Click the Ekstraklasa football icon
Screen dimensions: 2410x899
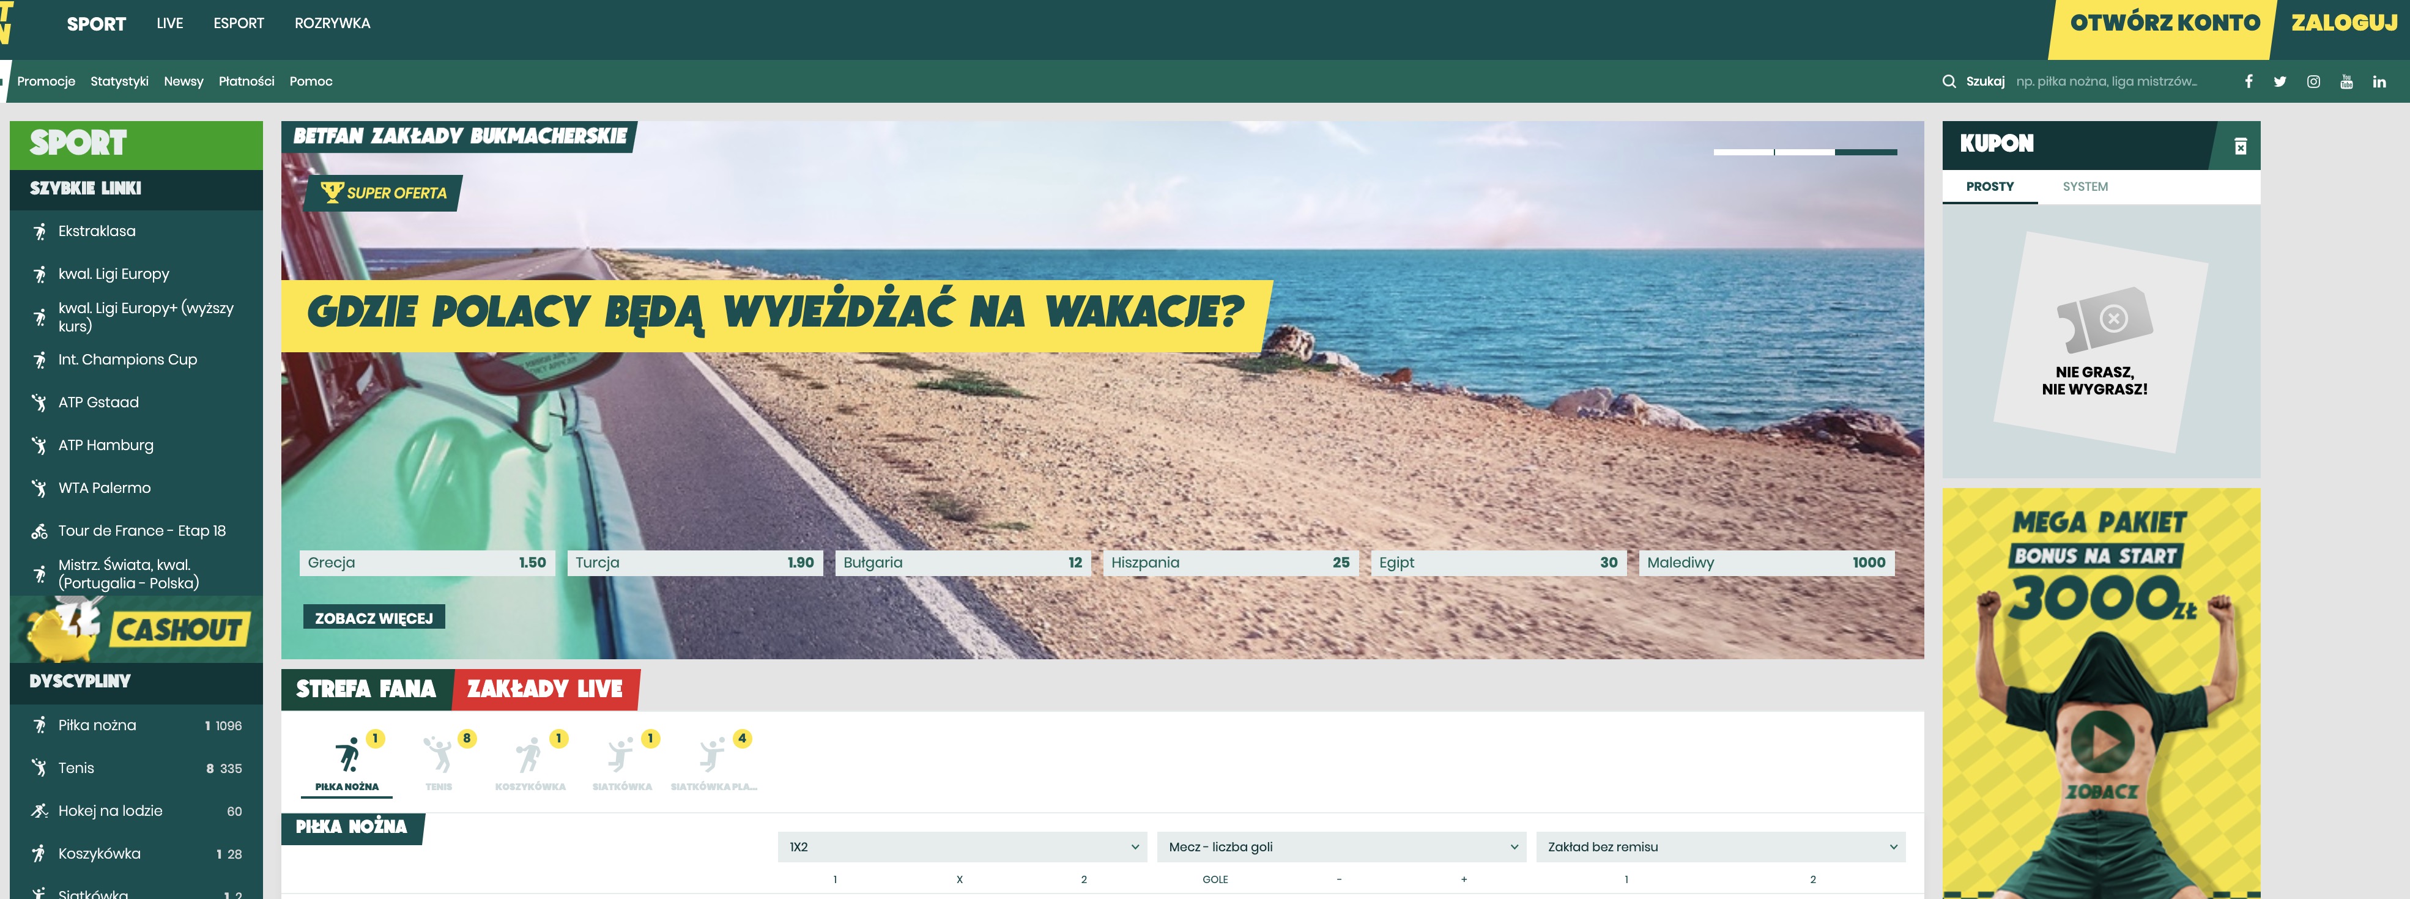coord(39,232)
